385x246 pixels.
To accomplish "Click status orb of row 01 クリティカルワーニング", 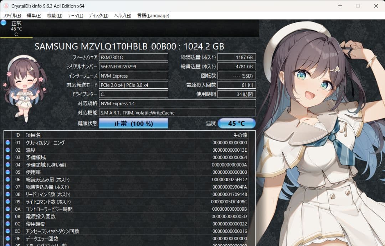I will pyautogui.click(x=7, y=142).
